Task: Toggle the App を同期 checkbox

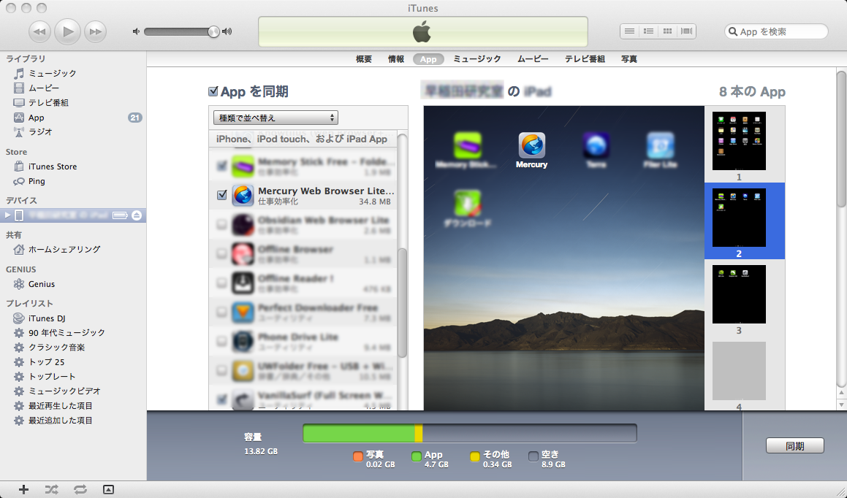Action: [x=213, y=91]
